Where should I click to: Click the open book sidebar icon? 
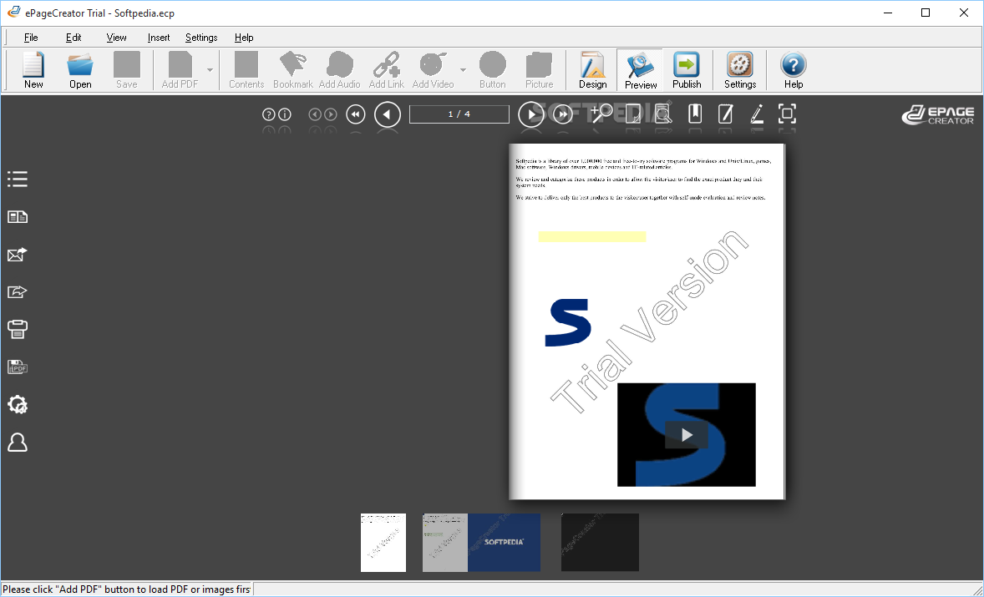(18, 217)
